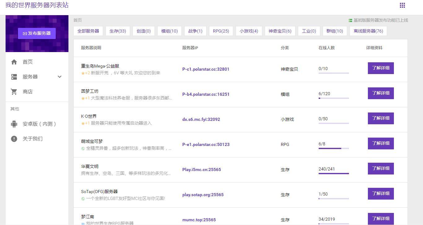This screenshot has height=225, width=423.
Task: Click 了解详细 for 重生岛Mega-公益服
Action: coord(381,68)
